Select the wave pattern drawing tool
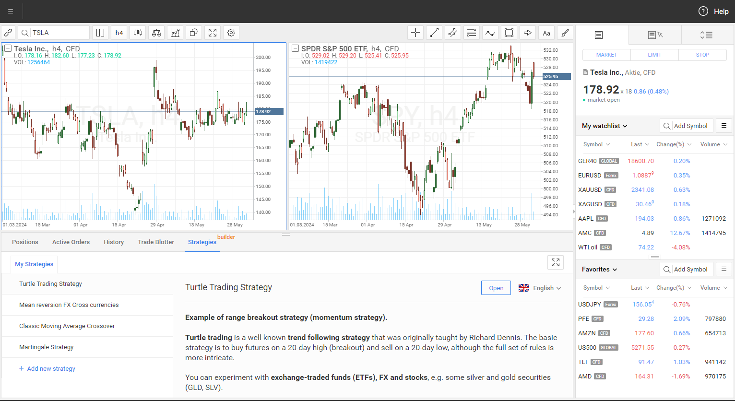735x401 pixels. coord(490,33)
